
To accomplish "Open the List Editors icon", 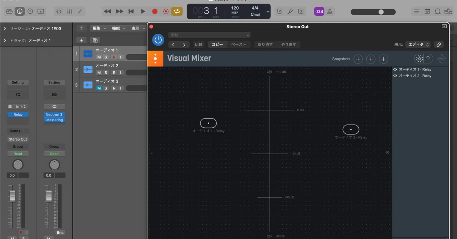I will (416, 11).
